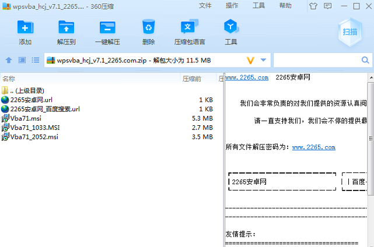374x247 pixels.
Task: Open the File (文件) menu
Action: [205, 6]
